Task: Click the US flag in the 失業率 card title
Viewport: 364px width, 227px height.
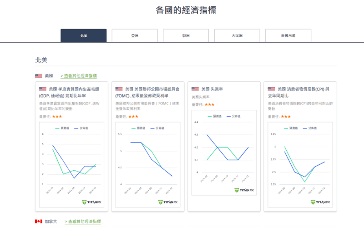Action: pyautogui.click(x=195, y=89)
